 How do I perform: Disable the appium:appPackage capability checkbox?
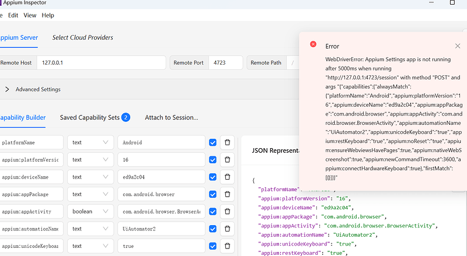212,194
